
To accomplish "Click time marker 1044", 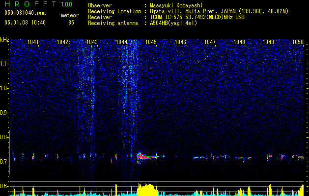I will 122,42.
